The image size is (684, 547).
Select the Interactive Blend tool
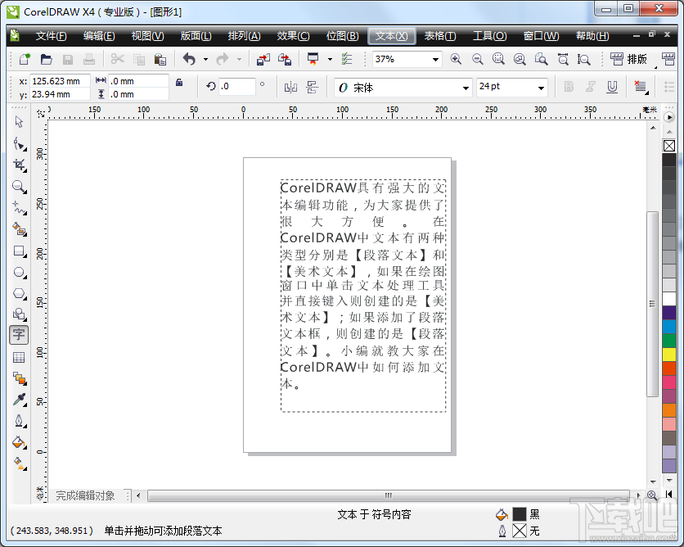(19, 378)
